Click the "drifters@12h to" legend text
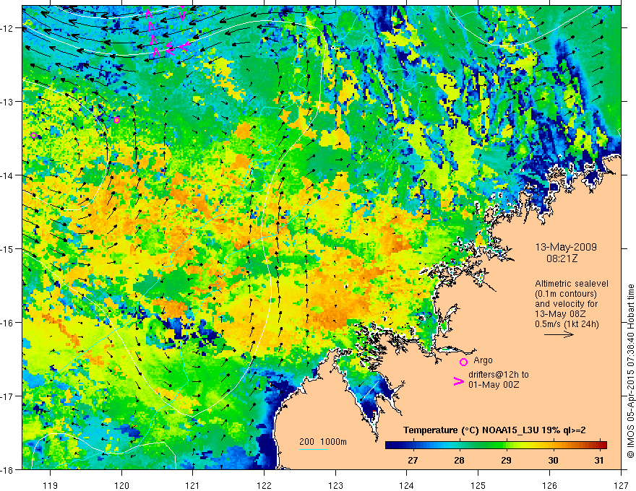 [499, 375]
